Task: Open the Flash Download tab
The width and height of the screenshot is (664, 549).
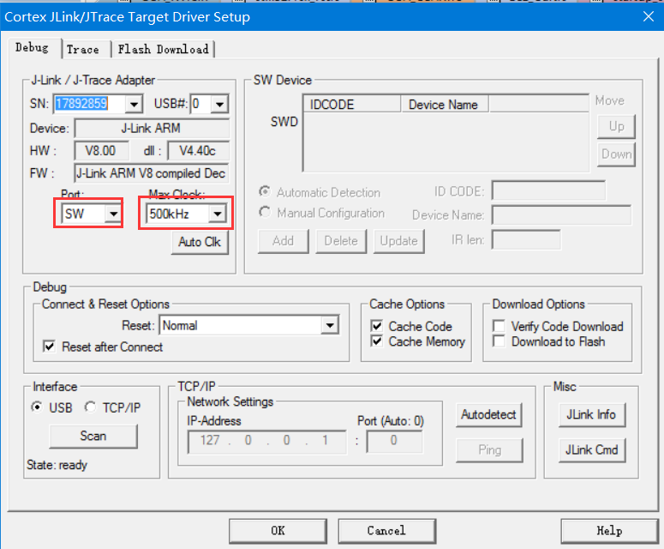Action: pos(163,50)
